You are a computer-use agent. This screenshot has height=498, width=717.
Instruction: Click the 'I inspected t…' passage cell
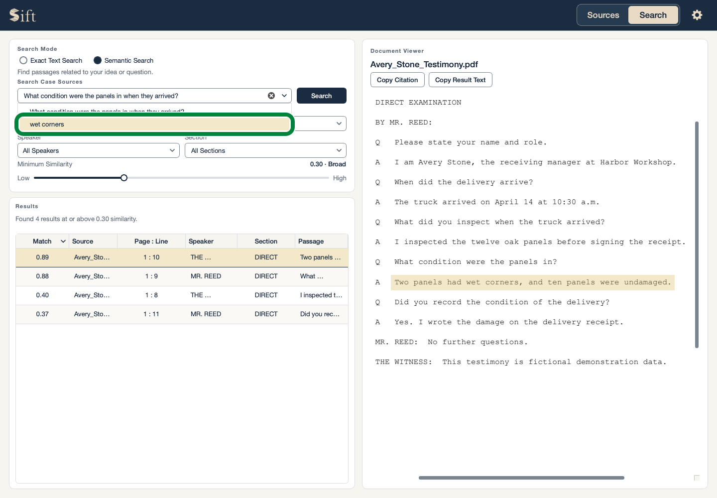[x=321, y=295]
